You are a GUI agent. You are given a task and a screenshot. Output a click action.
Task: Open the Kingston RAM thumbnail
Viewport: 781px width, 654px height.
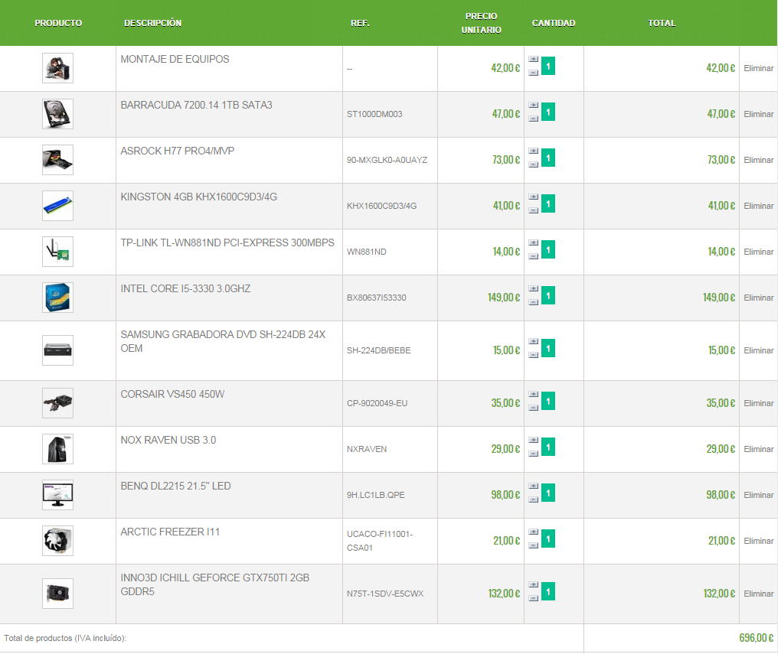click(x=57, y=206)
